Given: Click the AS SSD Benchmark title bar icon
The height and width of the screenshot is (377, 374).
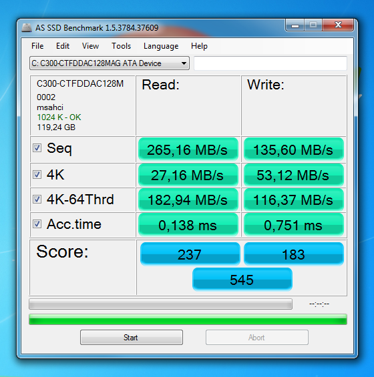Looking at the screenshot, I should coord(27,28).
